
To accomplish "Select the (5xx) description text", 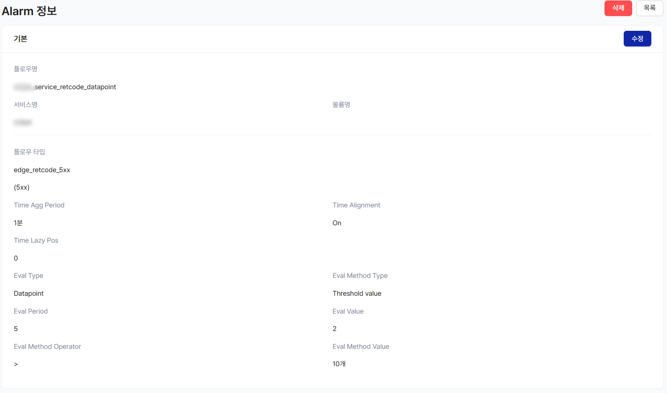I will tap(21, 187).
